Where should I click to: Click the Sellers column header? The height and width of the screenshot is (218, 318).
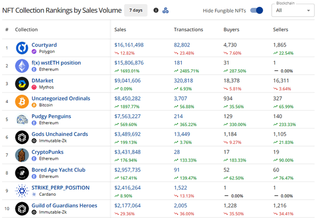click(280, 30)
